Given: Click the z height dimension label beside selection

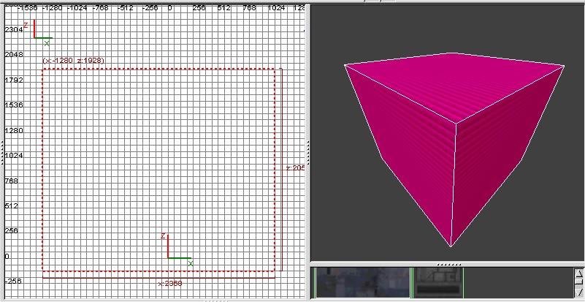Looking at the screenshot, I should 293,167.
